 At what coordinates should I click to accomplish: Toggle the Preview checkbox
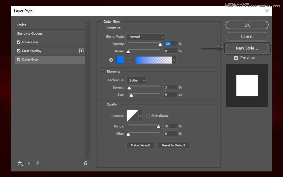point(236,58)
